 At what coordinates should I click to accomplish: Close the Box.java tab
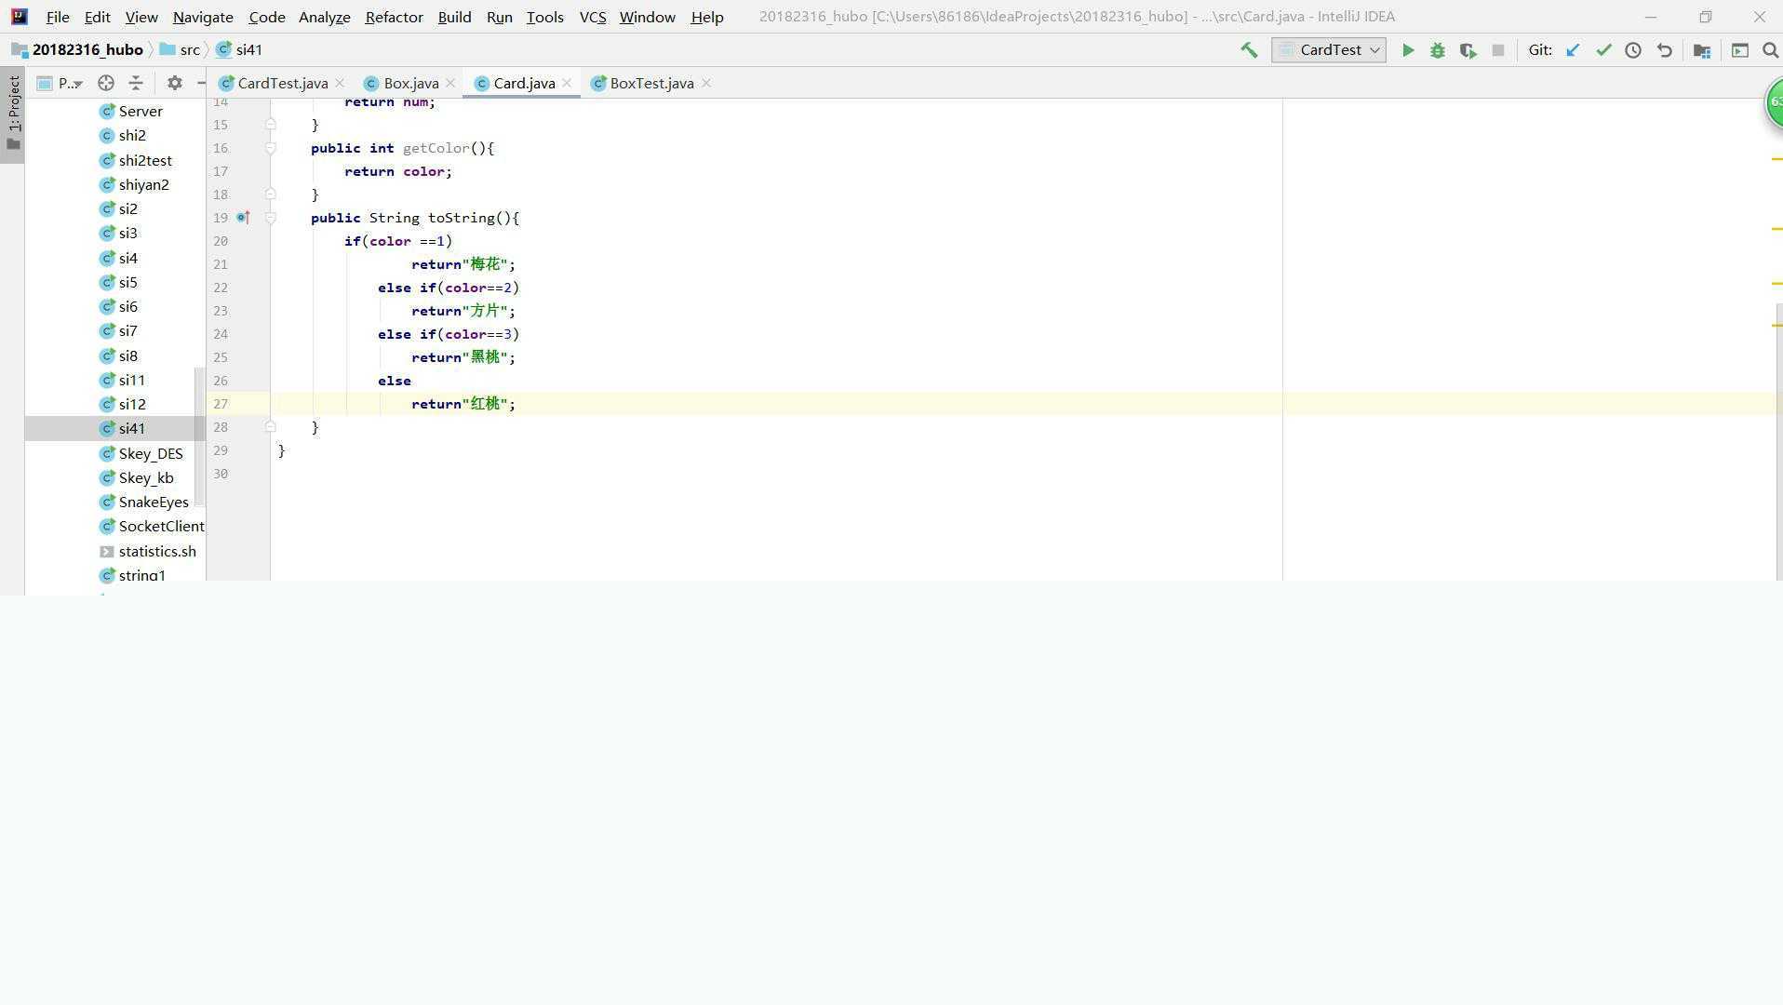tap(450, 83)
